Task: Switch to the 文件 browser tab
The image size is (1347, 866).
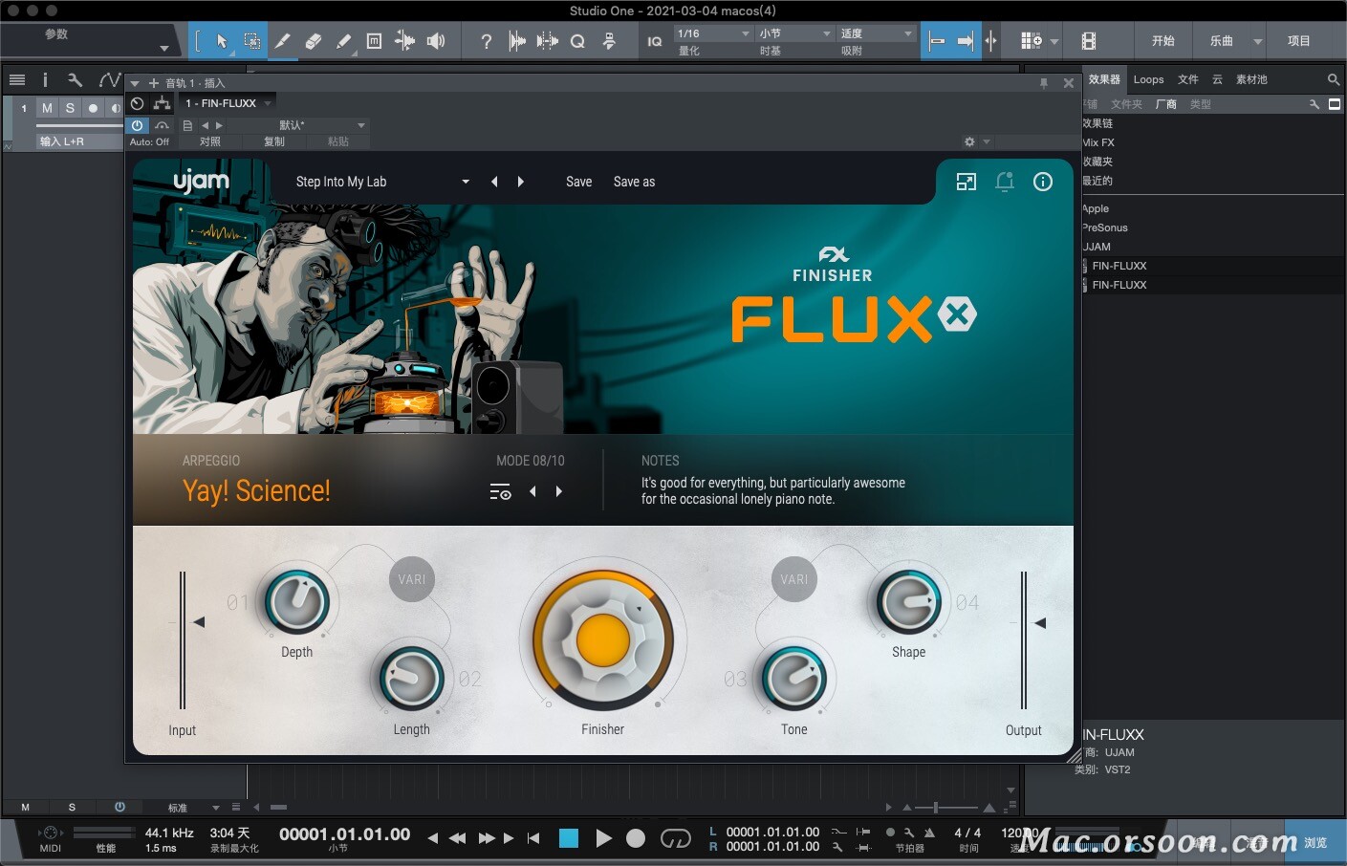Action: tap(1188, 79)
